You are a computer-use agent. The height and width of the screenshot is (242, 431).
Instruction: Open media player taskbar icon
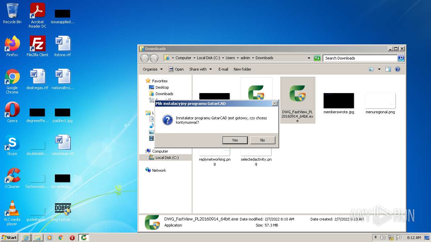coord(49,238)
